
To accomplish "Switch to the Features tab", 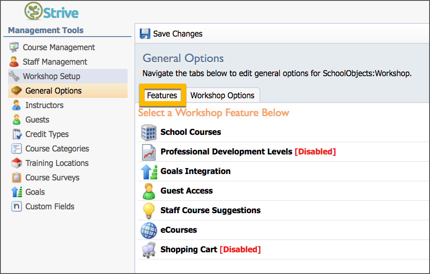I will pos(162,95).
